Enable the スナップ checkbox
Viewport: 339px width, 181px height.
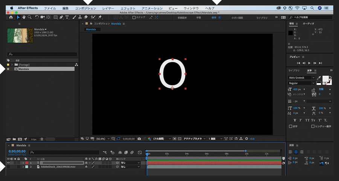pyautogui.click(x=134, y=17)
